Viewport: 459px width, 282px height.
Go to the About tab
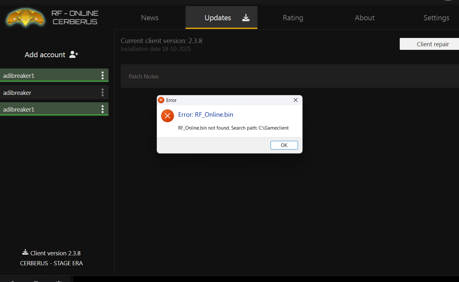tap(365, 18)
